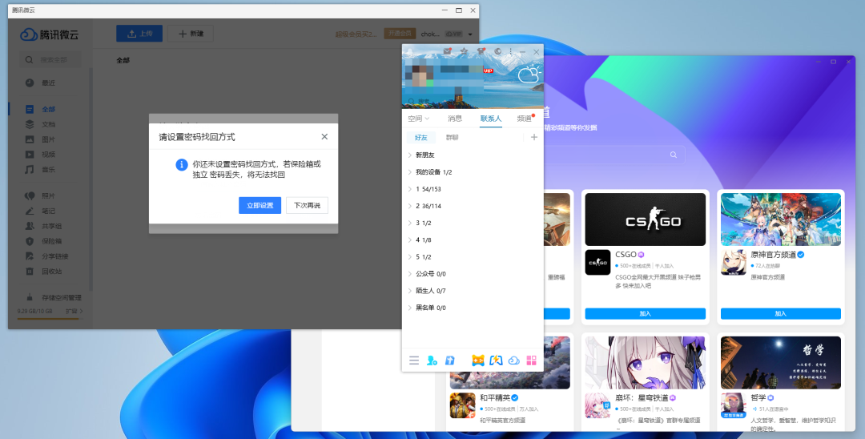Open the game controller icon in QQ bar
The image size is (865, 439).
pyautogui.click(x=477, y=360)
